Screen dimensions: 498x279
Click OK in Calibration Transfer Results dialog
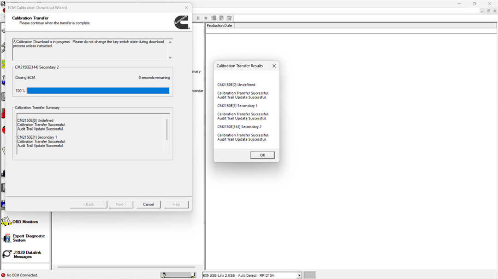click(x=262, y=155)
